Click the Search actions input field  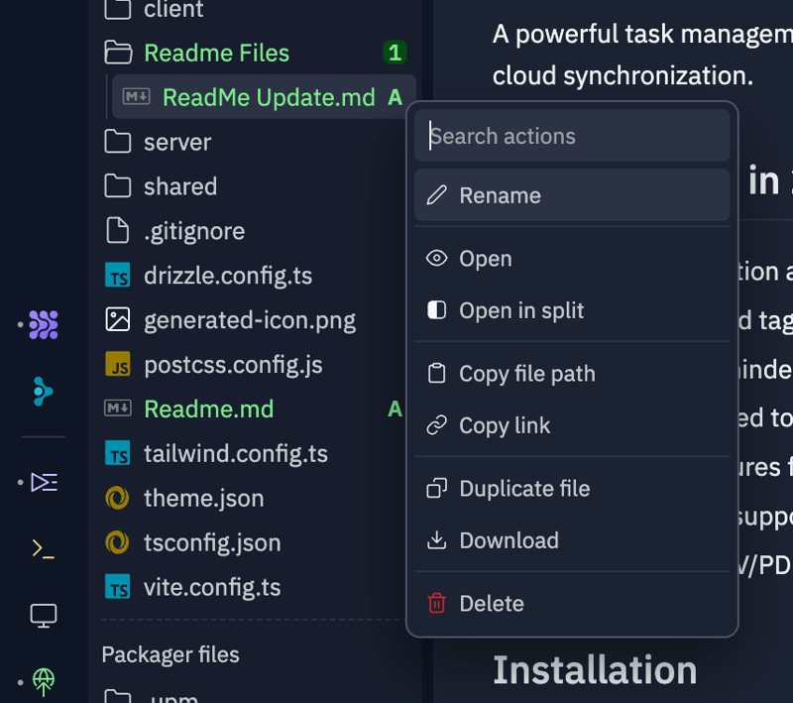point(572,135)
